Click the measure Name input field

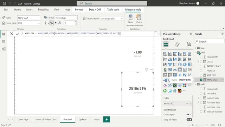(x=28, y=18)
